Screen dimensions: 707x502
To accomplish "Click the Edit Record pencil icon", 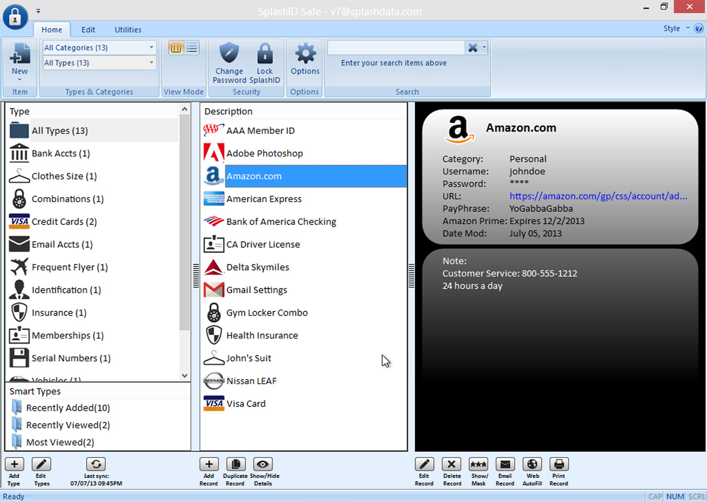I will 424,464.
